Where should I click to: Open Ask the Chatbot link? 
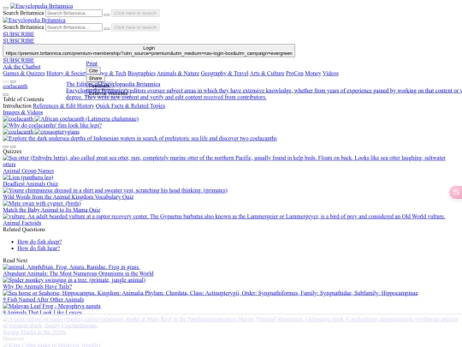pos(21,67)
